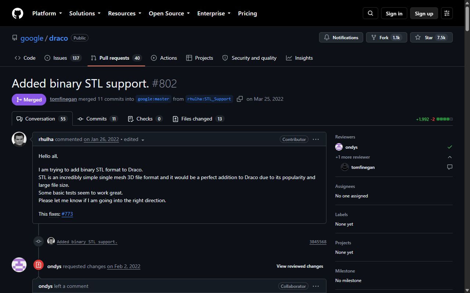Open the google:master branch link
The height and width of the screenshot is (293, 470).
pyautogui.click(x=153, y=99)
